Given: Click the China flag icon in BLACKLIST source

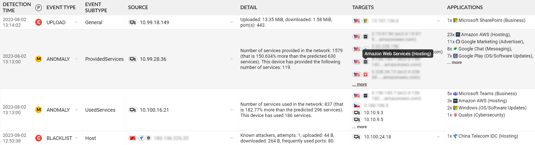Looking at the screenshot, I should coord(133,138).
